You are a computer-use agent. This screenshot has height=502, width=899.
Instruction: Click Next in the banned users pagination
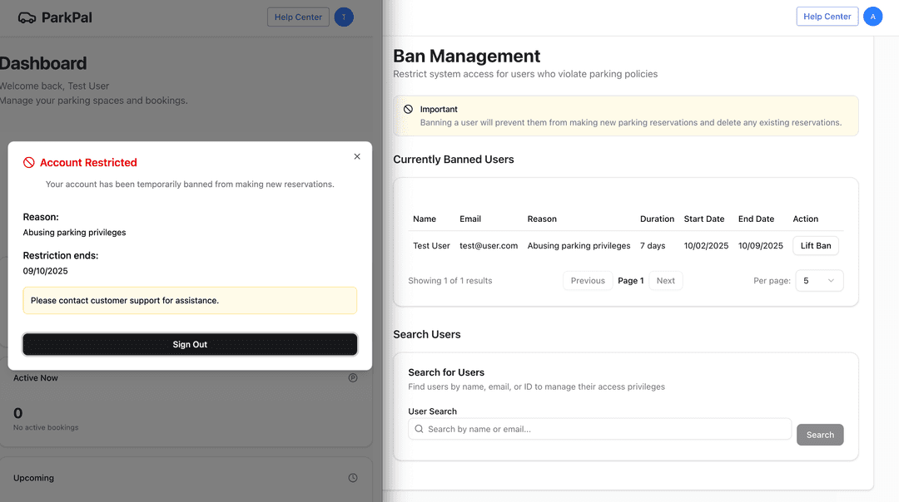click(666, 280)
